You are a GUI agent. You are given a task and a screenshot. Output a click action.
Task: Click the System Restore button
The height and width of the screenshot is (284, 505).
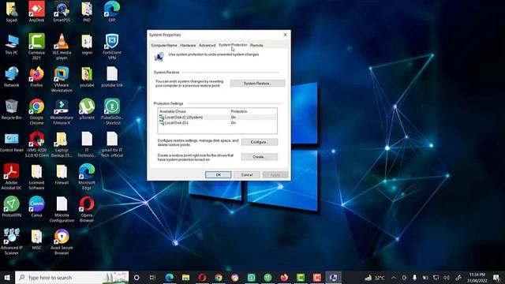[x=258, y=84]
